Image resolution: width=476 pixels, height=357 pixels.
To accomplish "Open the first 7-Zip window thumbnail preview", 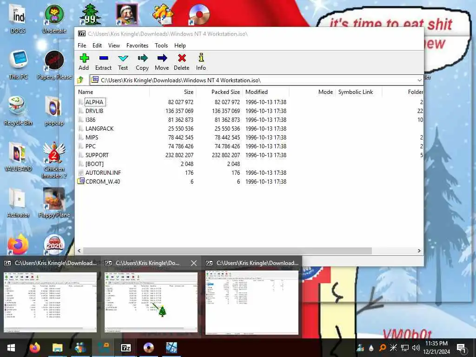I will point(50,302).
